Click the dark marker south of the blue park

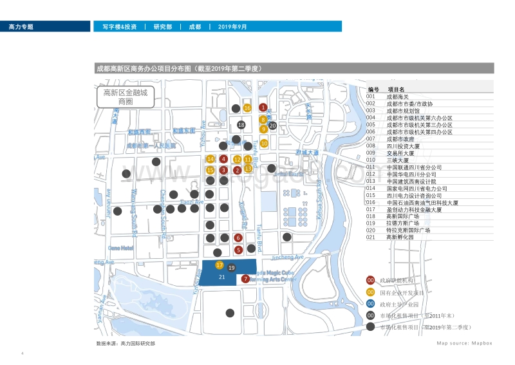click(230, 313)
